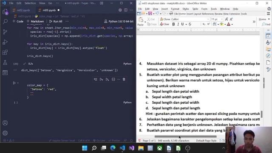
Task: Click the Writer horizontal scrollbar thumb
Action: pos(185,136)
